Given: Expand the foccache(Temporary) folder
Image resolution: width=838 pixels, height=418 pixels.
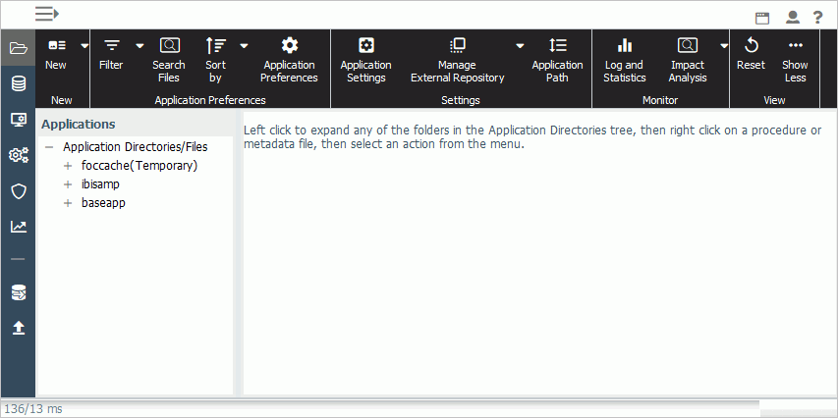Looking at the screenshot, I should point(68,166).
